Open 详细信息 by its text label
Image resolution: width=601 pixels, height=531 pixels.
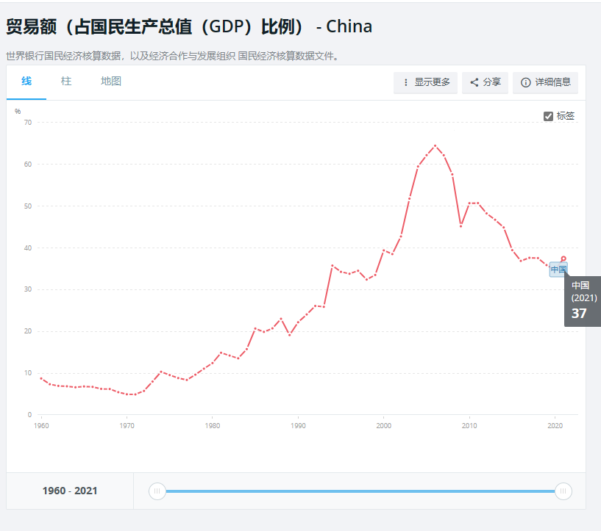coord(552,82)
